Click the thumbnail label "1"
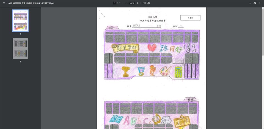This screenshot has width=264, height=129. coord(20,34)
